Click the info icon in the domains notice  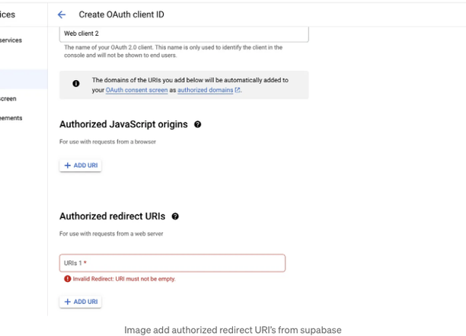76,84
